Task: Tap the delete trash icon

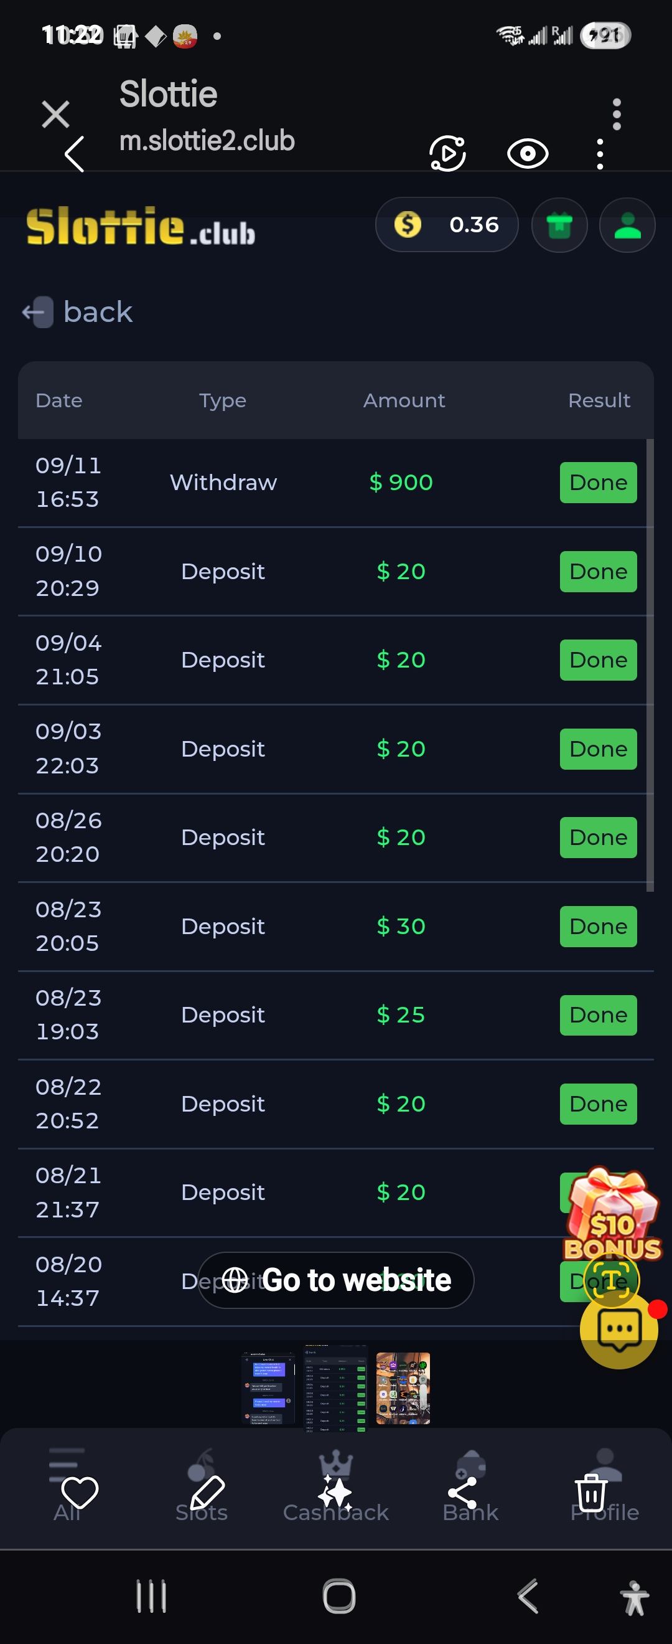Action: coord(591,1492)
